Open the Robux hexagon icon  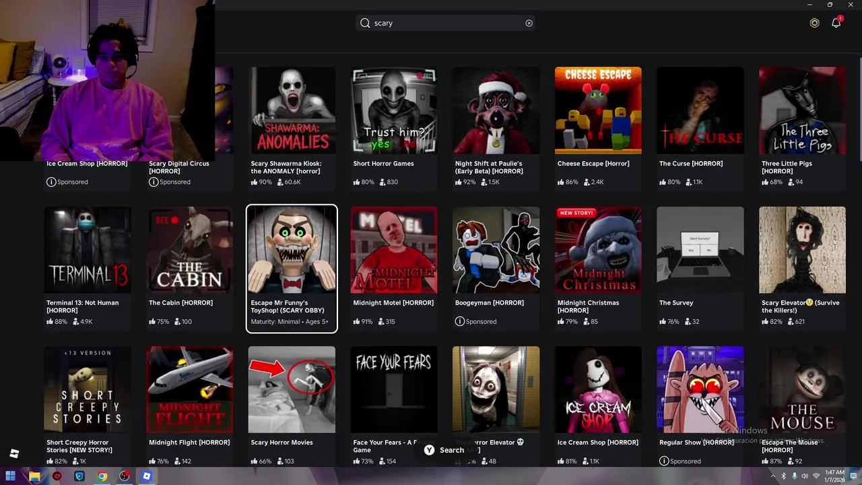(x=814, y=23)
